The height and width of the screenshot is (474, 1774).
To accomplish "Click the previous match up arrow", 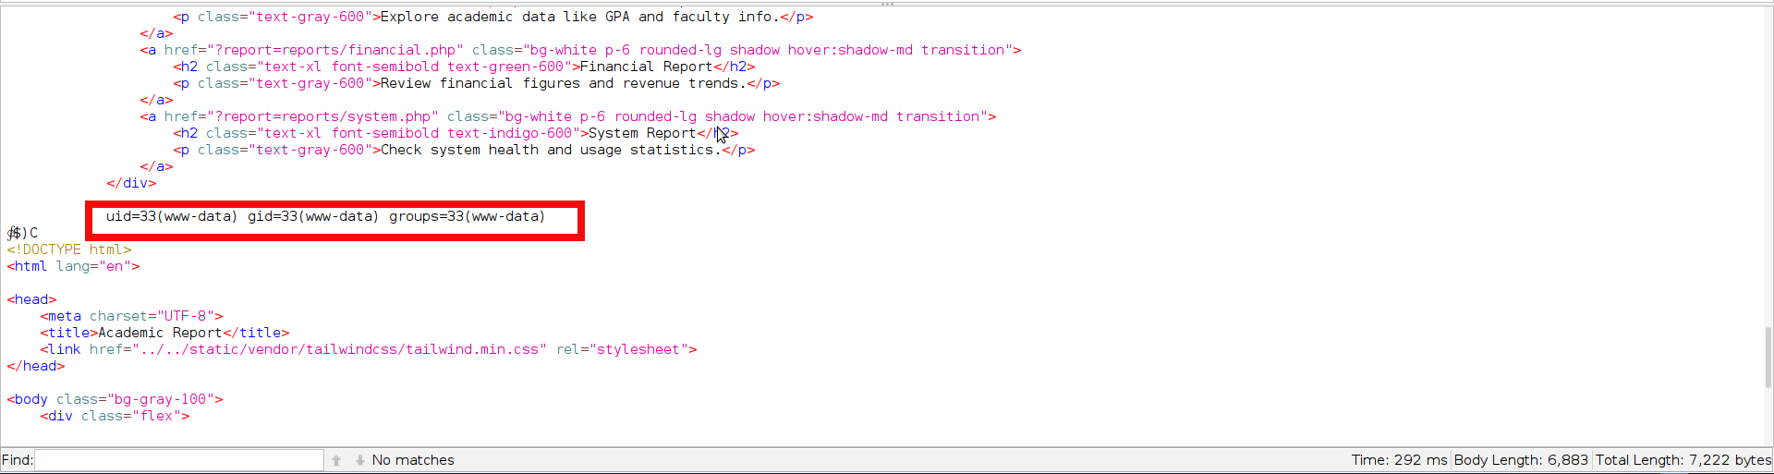I will coord(336,460).
